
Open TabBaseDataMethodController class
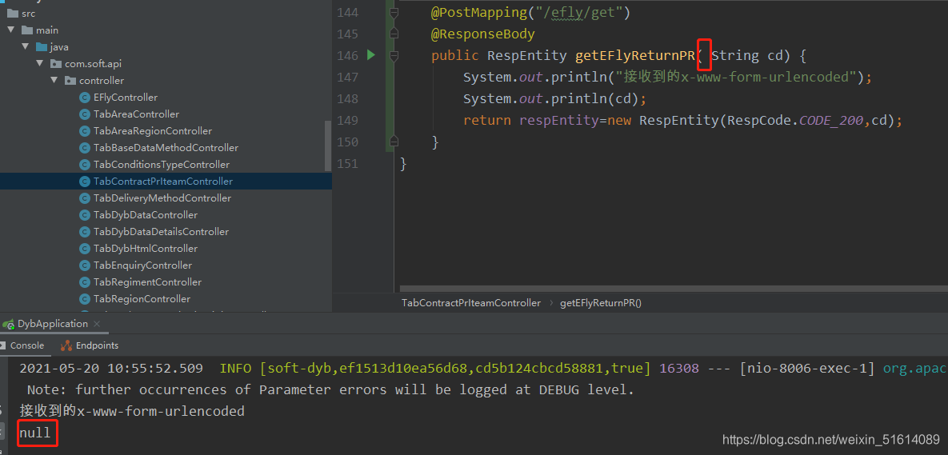pos(166,148)
